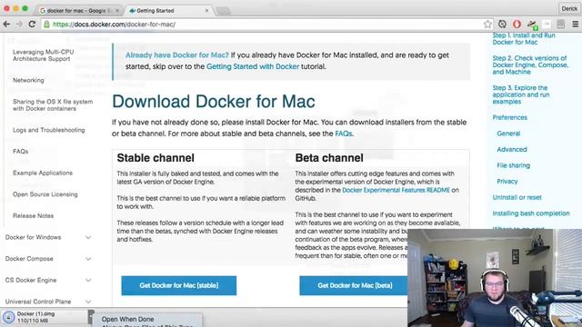The image size is (582, 327).
Task: Open Docker Experimental Features README link
Action: click(396, 190)
